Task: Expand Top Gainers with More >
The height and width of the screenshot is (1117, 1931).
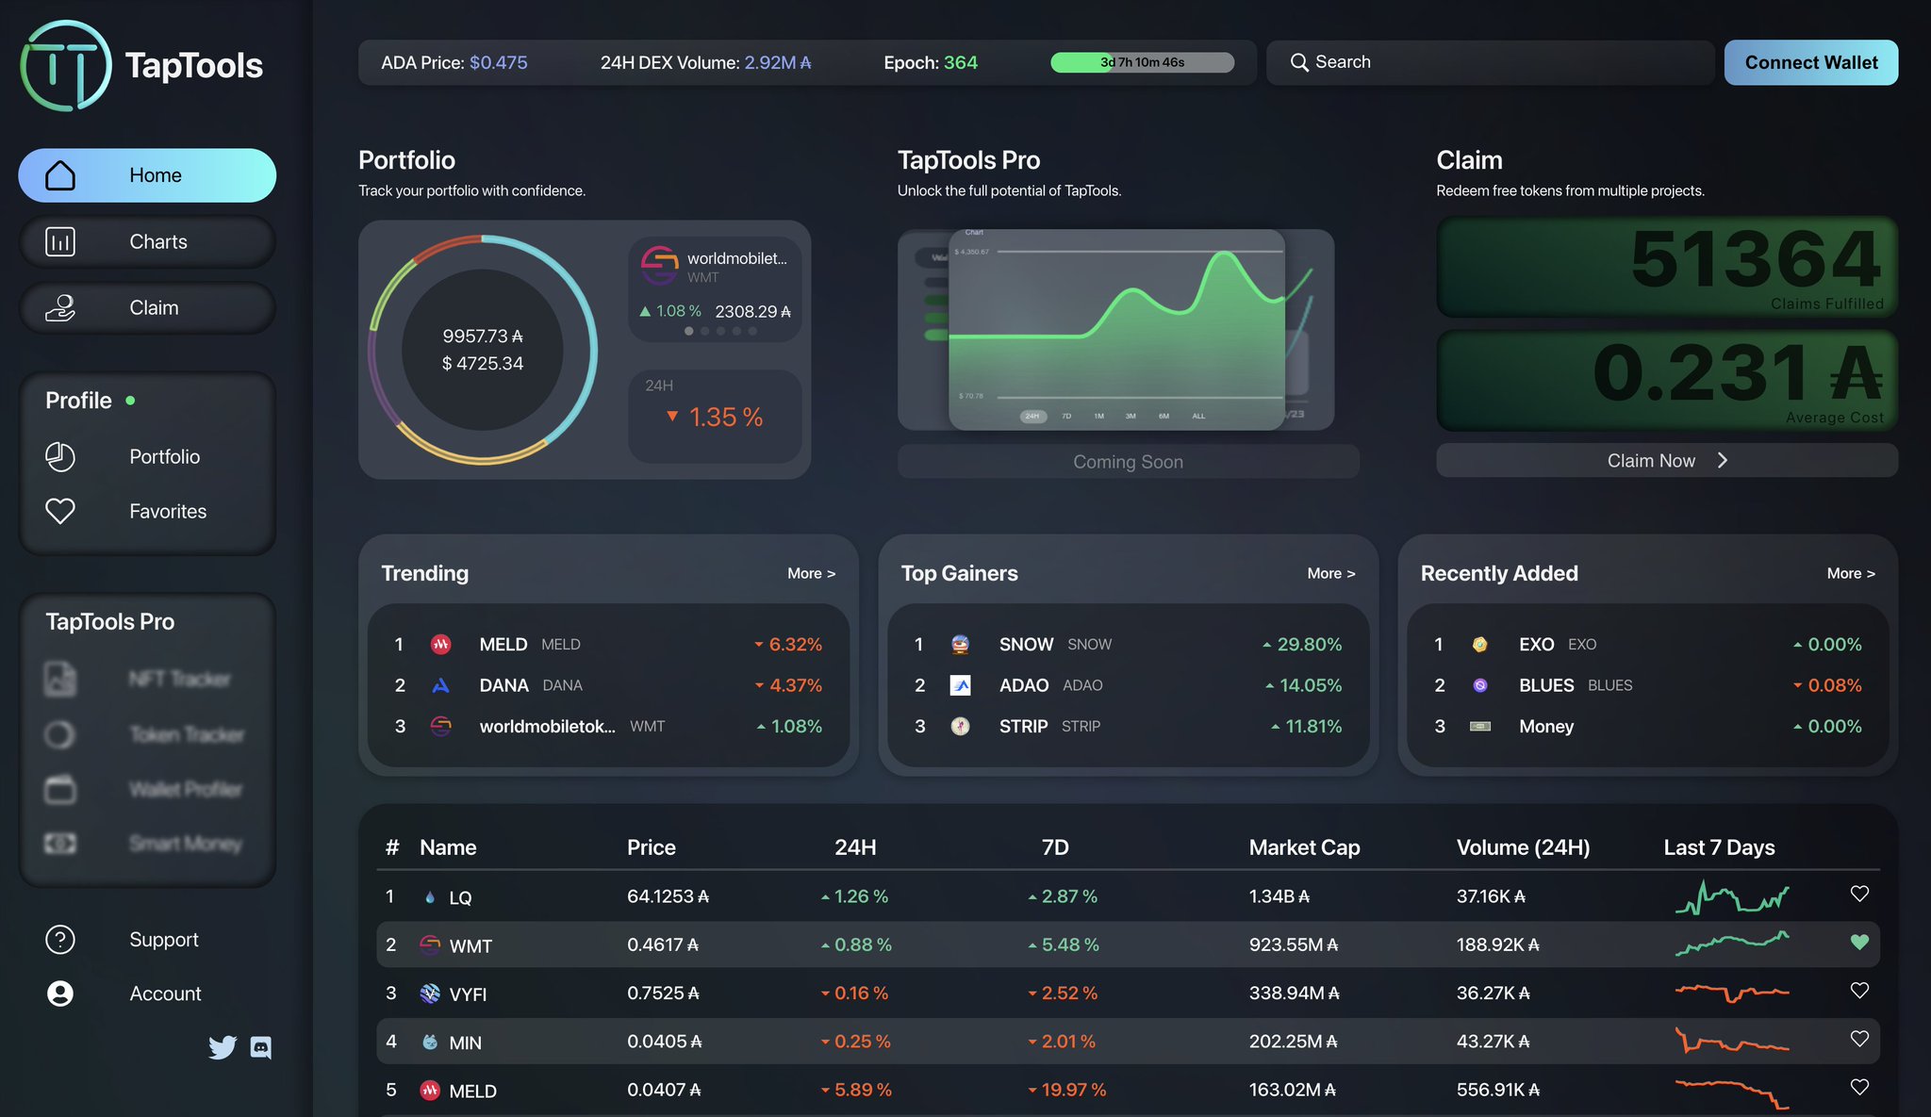Action: click(x=1330, y=573)
